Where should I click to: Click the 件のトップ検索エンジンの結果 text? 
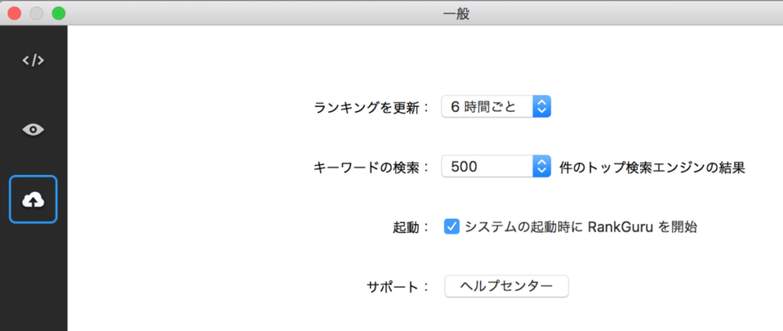651,167
